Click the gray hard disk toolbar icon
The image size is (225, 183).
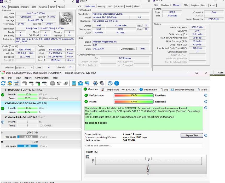(25, 83)
